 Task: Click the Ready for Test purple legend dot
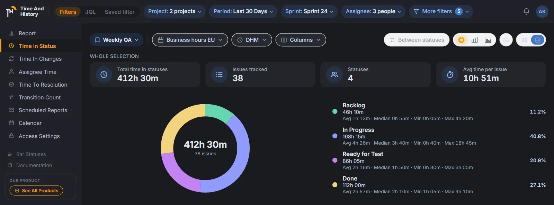click(335, 160)
